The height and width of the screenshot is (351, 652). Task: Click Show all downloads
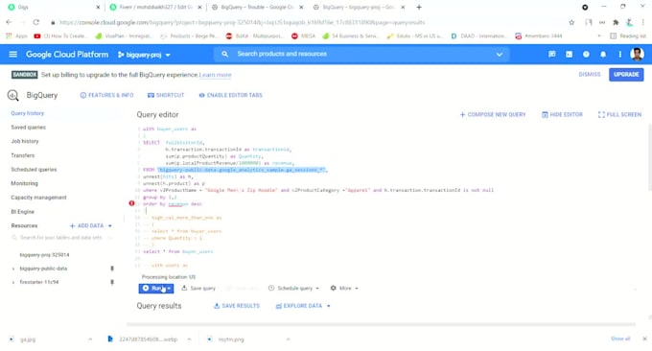click(620, 339)
